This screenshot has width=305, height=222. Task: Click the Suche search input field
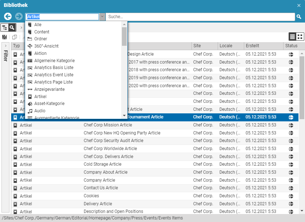pos(200,17)
